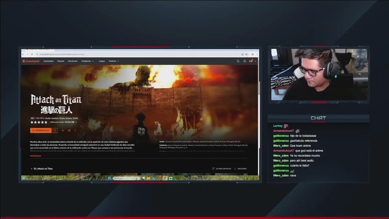Expand description with Más Detalles
The image size is (389, 219).
pyautogui.click(x=36, y=156)
